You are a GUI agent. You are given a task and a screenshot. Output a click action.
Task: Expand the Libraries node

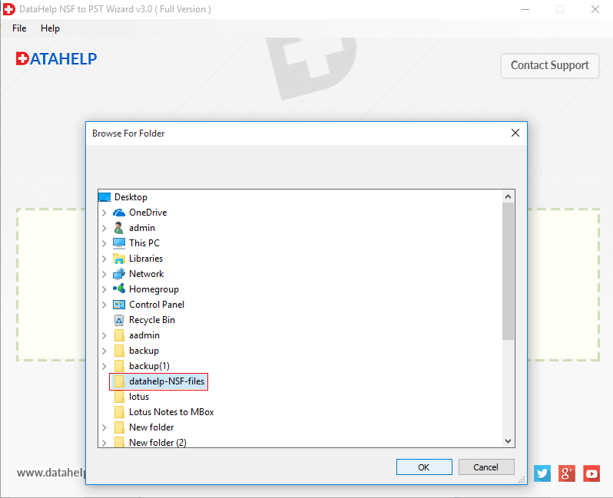pos(104,259)
